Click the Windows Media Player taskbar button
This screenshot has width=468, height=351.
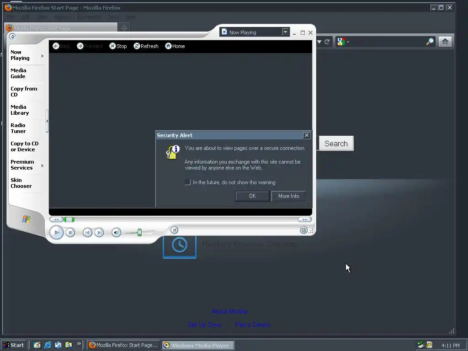(198, 346)
